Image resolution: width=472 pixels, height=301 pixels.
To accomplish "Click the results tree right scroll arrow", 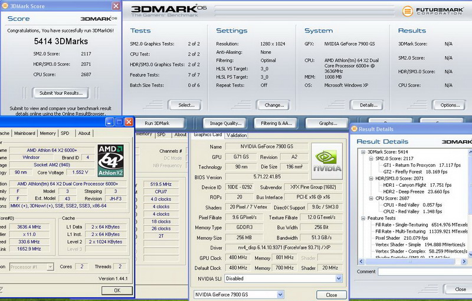I will point(464,262).
